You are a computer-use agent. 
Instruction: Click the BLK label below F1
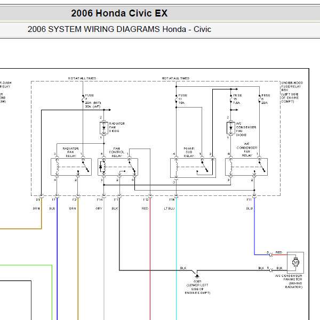point(115,209)
